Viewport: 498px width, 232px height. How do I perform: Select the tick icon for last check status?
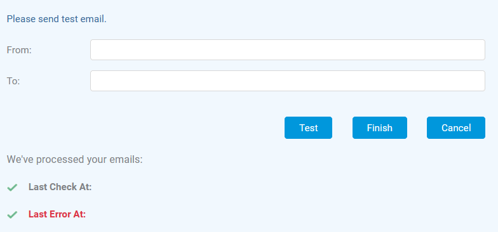click(12, 188)
